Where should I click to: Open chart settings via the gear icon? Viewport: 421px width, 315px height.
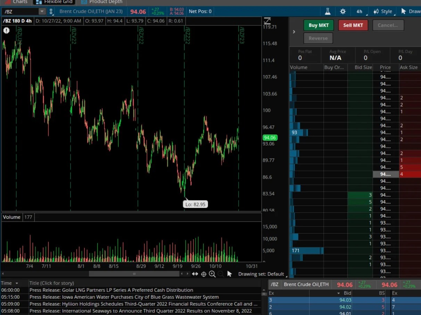click(x=342, y=11)
